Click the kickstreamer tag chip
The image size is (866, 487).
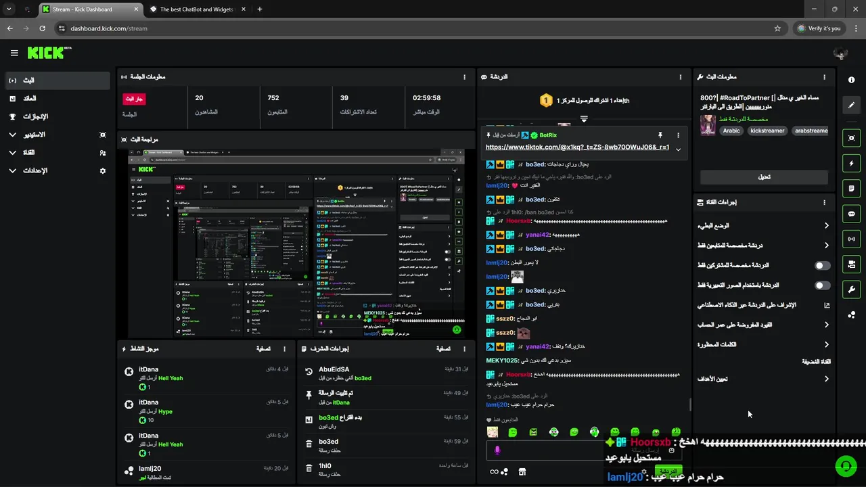(x=767, y=131)
